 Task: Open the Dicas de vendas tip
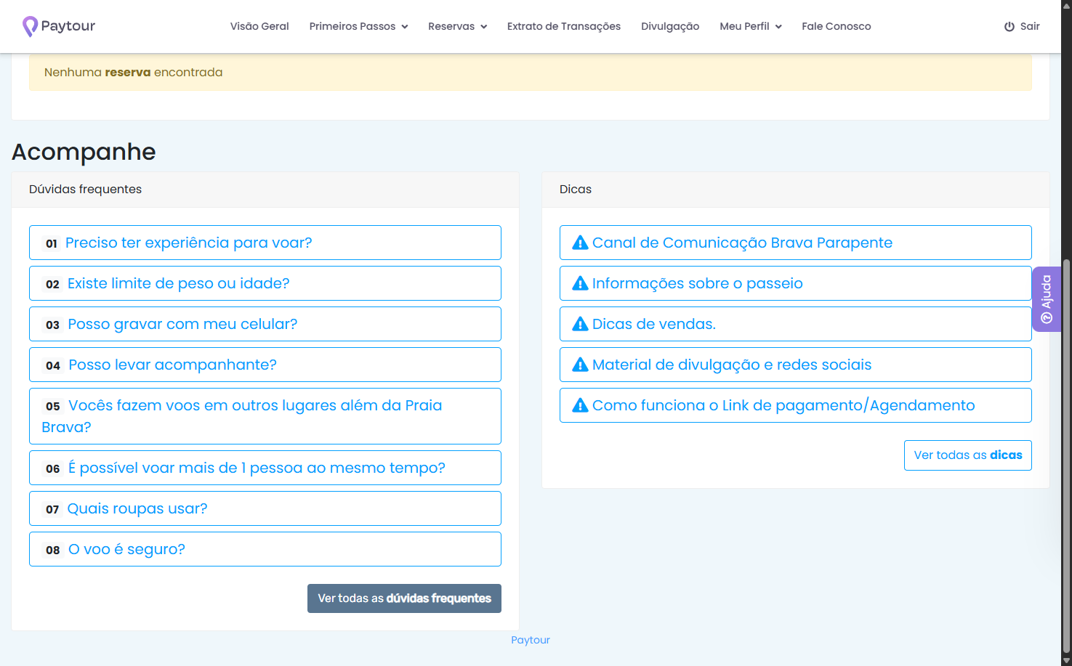coord(796,324)
